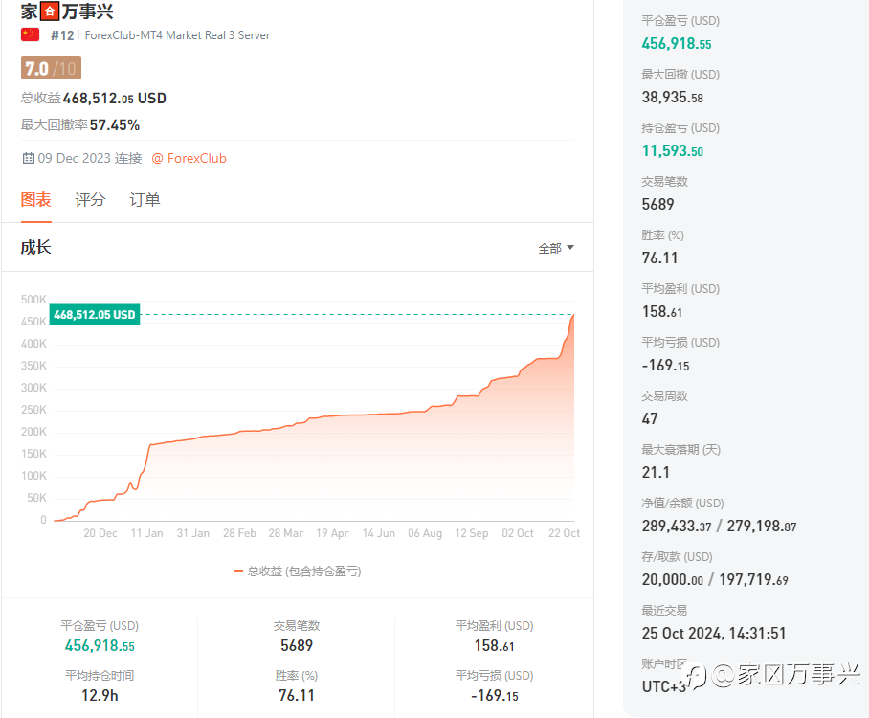The width and height of the screenshot is (869, 718).
Task: Click the #12 ranking number
Action: pyautogui.click(x=62, y=35)
